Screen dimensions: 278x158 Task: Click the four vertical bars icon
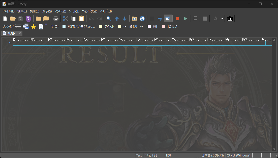pyautogui.click(x=205, y=19)
